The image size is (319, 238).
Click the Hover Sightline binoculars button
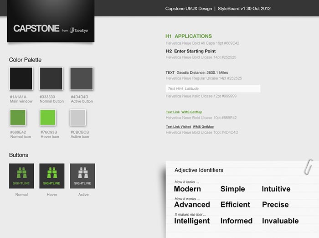pyautogui.click(x=52, y=176)
